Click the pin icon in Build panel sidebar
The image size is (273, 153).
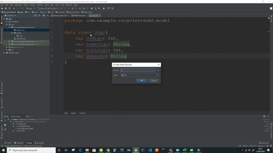(x=5, y=130)
